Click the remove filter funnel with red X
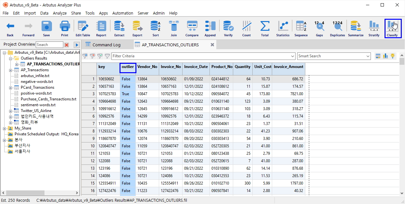This screenshot has height=204, width=405. click(93, 56)
